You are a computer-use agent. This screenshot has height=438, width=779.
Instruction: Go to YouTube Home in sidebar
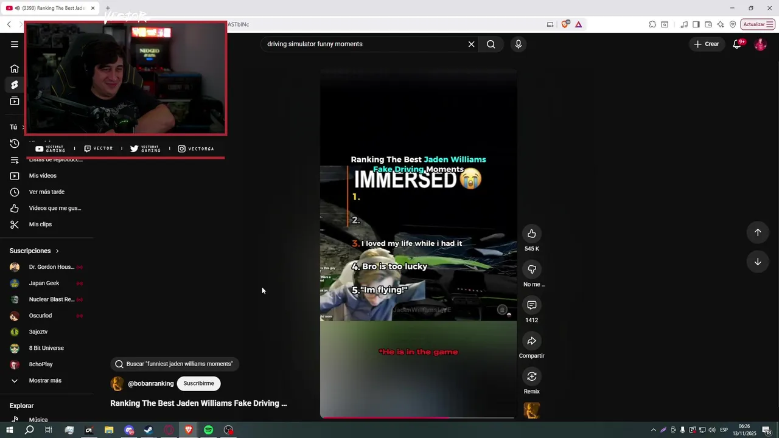(15, 69)
